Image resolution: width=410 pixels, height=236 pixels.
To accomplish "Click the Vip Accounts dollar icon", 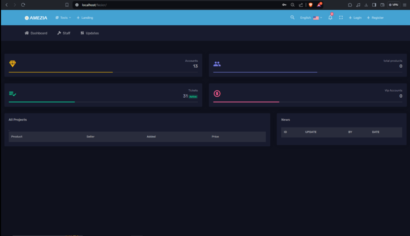I will point(217,94).
